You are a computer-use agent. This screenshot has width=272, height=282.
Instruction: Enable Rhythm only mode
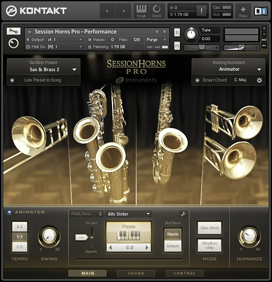point(210,245)
